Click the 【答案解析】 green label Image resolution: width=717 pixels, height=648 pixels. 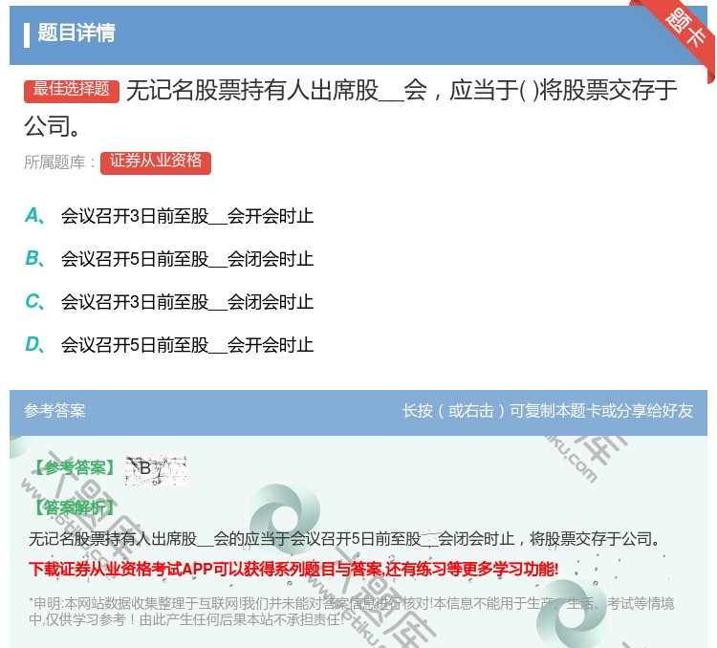point(75,508)
